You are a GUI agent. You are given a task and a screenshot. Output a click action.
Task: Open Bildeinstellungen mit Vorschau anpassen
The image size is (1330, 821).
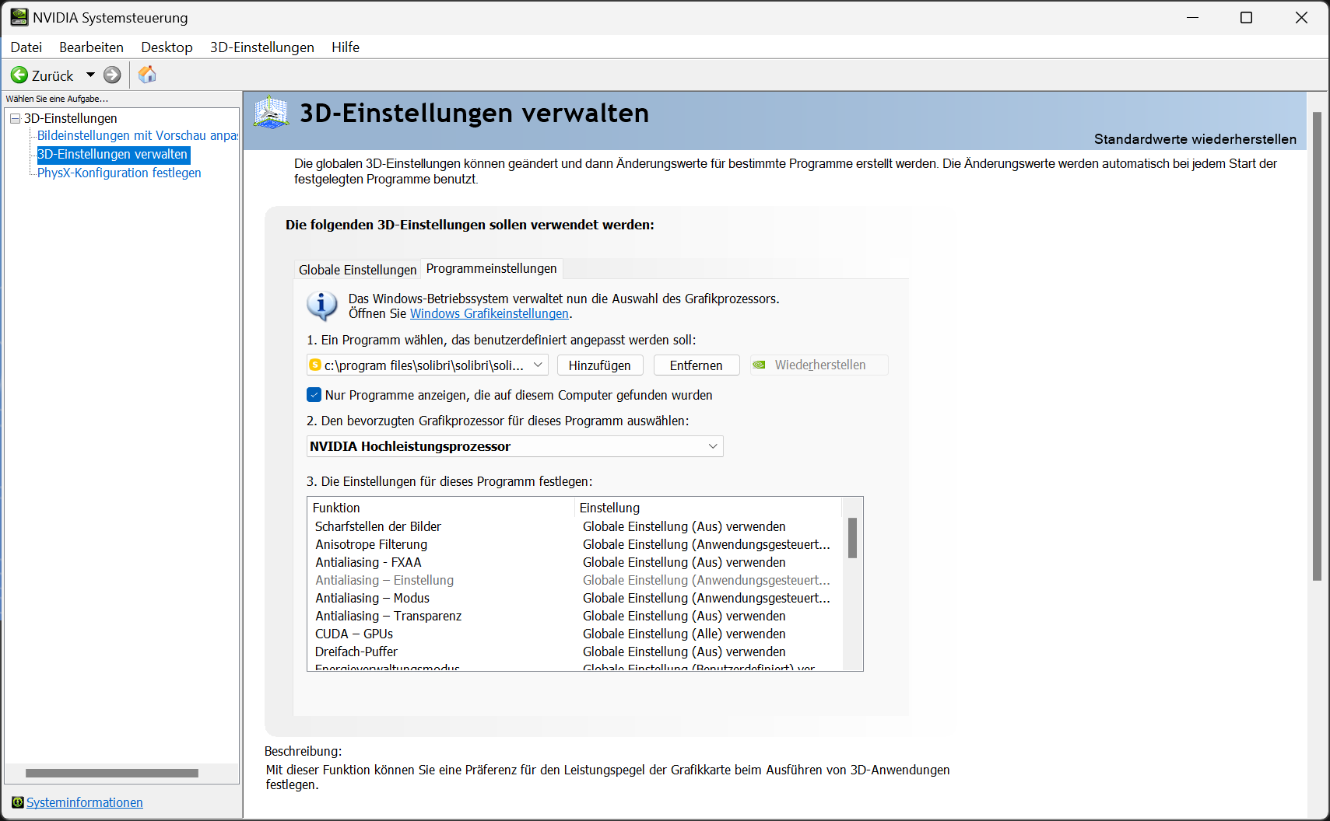(138, 135)
